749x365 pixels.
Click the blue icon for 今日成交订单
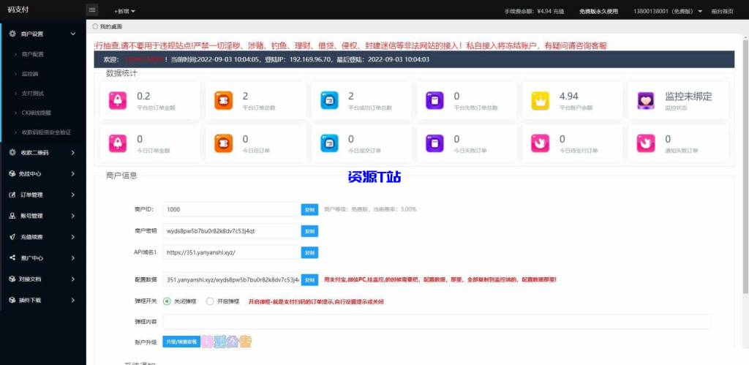329,143
